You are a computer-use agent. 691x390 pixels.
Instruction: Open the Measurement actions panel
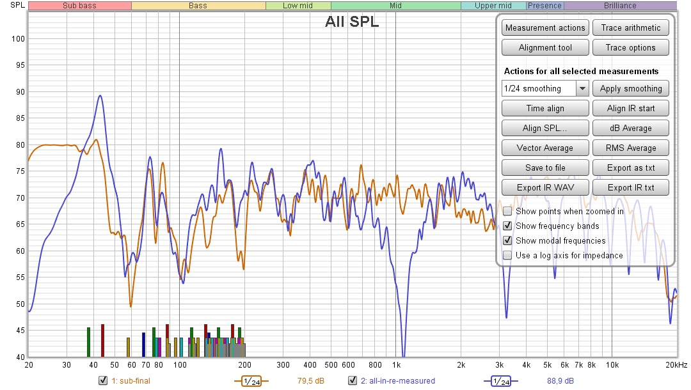[x=544, y=28]
